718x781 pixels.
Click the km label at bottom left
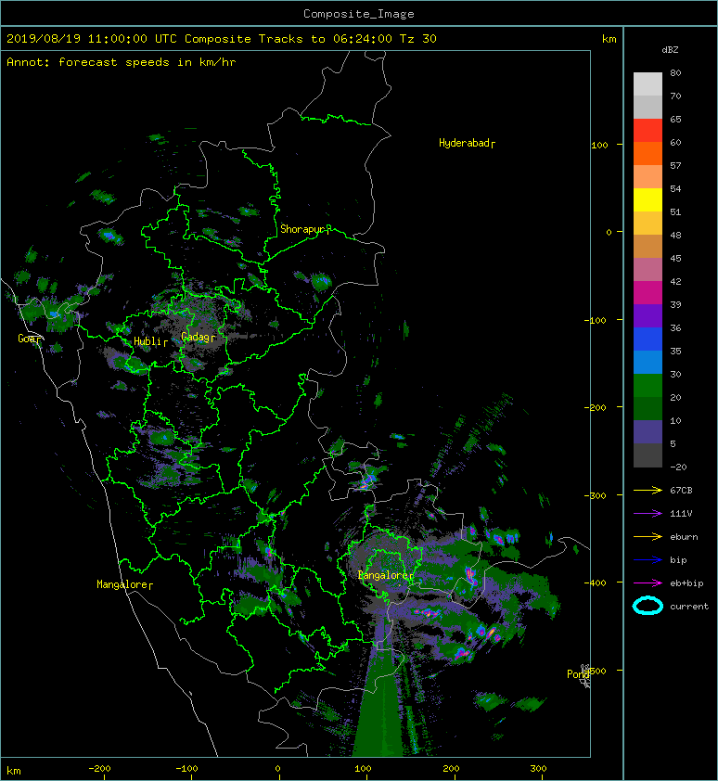point(14,771)
